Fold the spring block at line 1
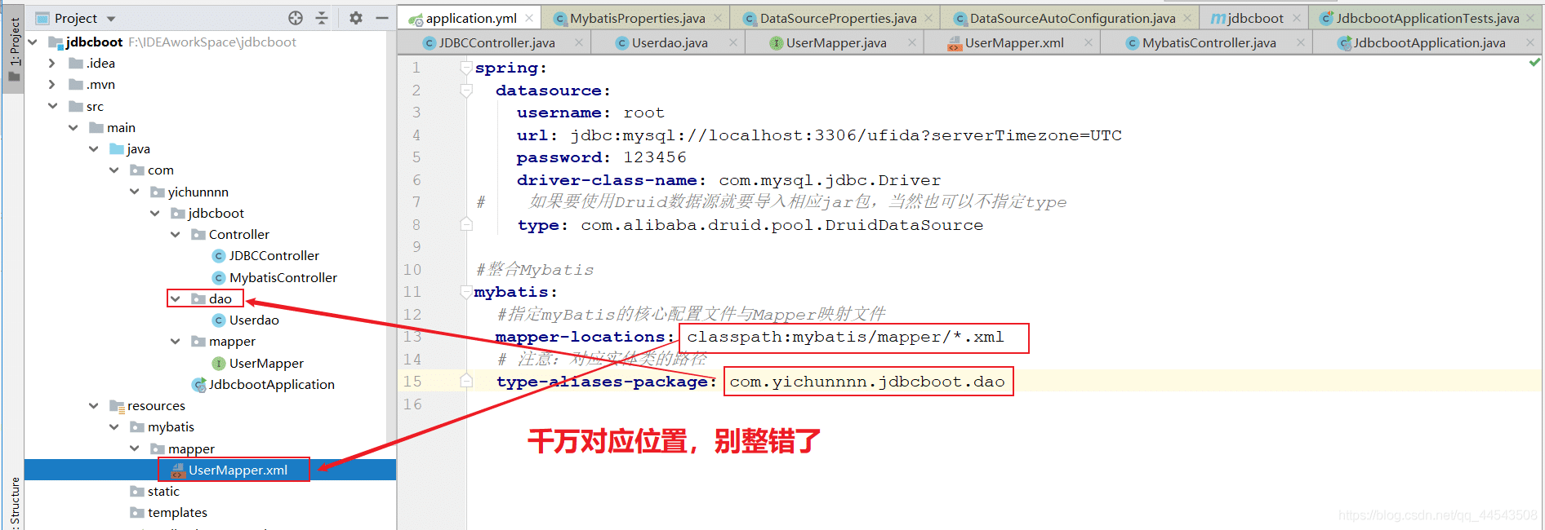This screenshot has height=530, width=1545. pos(466,68)
